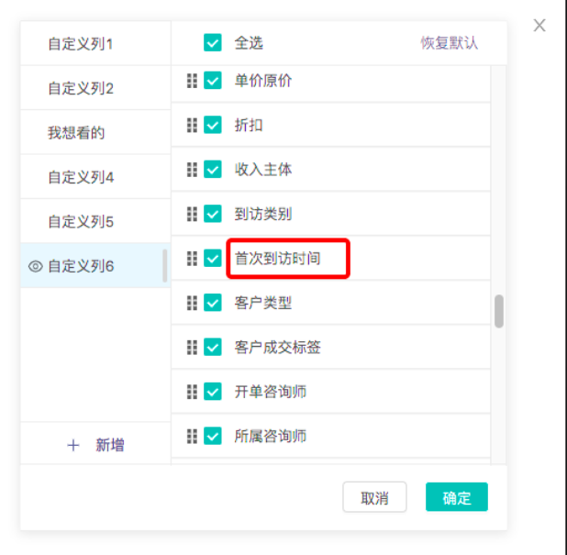This screenshot has height=555, width=567.
Task: Click drag handle icon beside 首次到访时间
Action: pos(192,258)
